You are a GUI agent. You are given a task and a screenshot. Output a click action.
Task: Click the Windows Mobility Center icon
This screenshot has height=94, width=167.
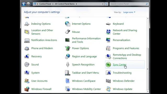point(68,89)
